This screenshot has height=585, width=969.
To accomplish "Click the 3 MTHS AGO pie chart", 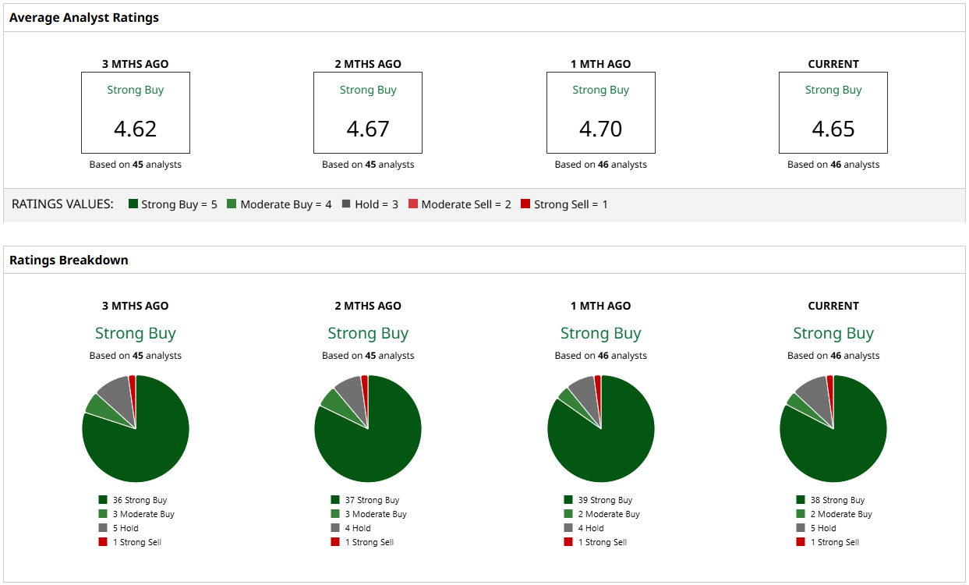I will point(136,429).
